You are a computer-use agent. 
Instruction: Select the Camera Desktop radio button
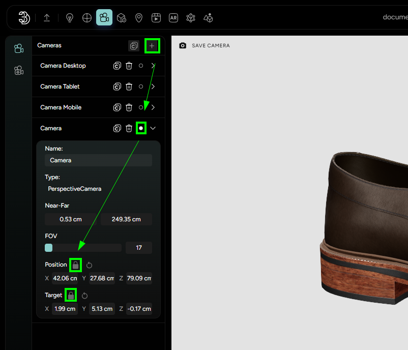pos(141,66)
